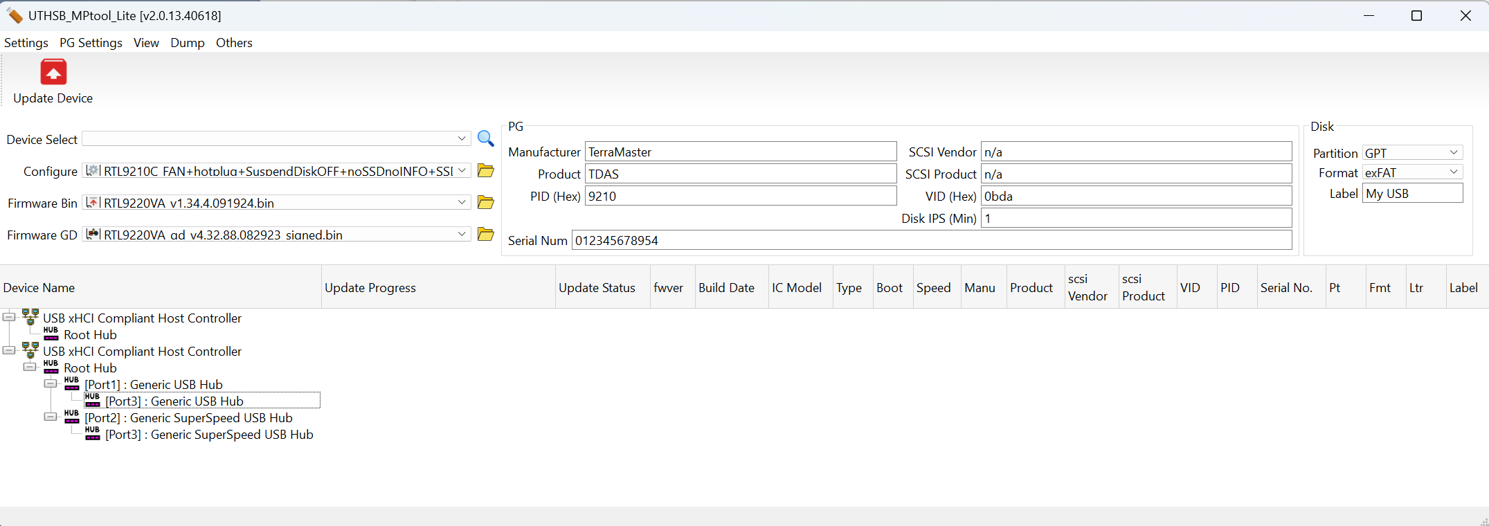1489x526 pixels.
Task: Collapse the first USB xHCI Host Controller node
Action: click(9, 317)
